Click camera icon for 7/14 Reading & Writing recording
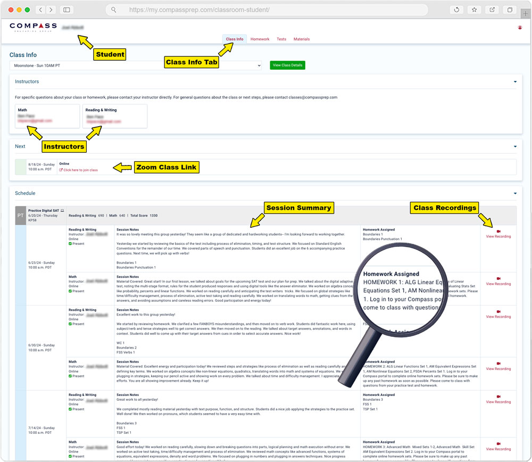 coord(498,397)
